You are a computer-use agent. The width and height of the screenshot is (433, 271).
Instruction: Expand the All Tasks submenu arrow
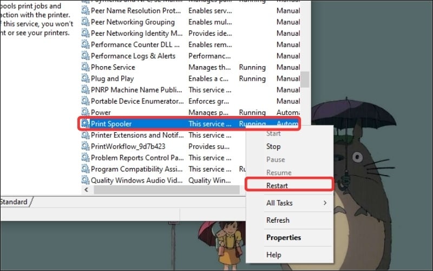pos(325,203)
